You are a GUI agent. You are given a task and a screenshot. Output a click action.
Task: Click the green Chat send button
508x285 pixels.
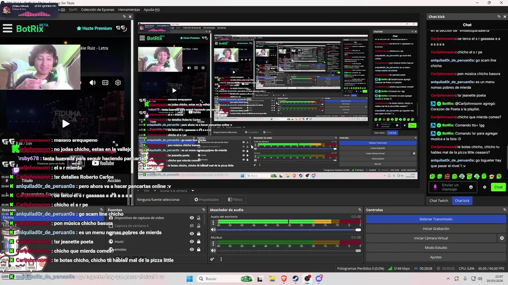(x=498, y=187)
